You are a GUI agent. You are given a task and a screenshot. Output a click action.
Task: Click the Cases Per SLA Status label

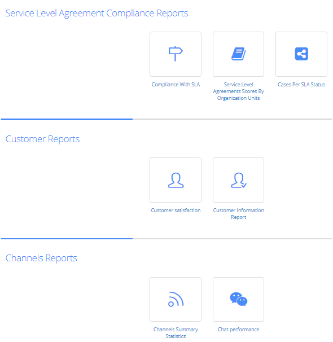(x=301, y=85)
